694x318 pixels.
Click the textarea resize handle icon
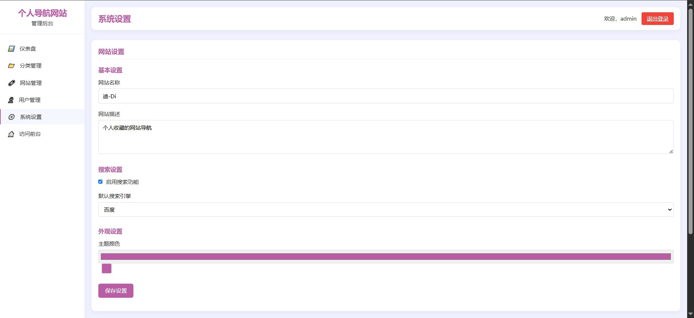pyautogui.click(x=671, y=151)
